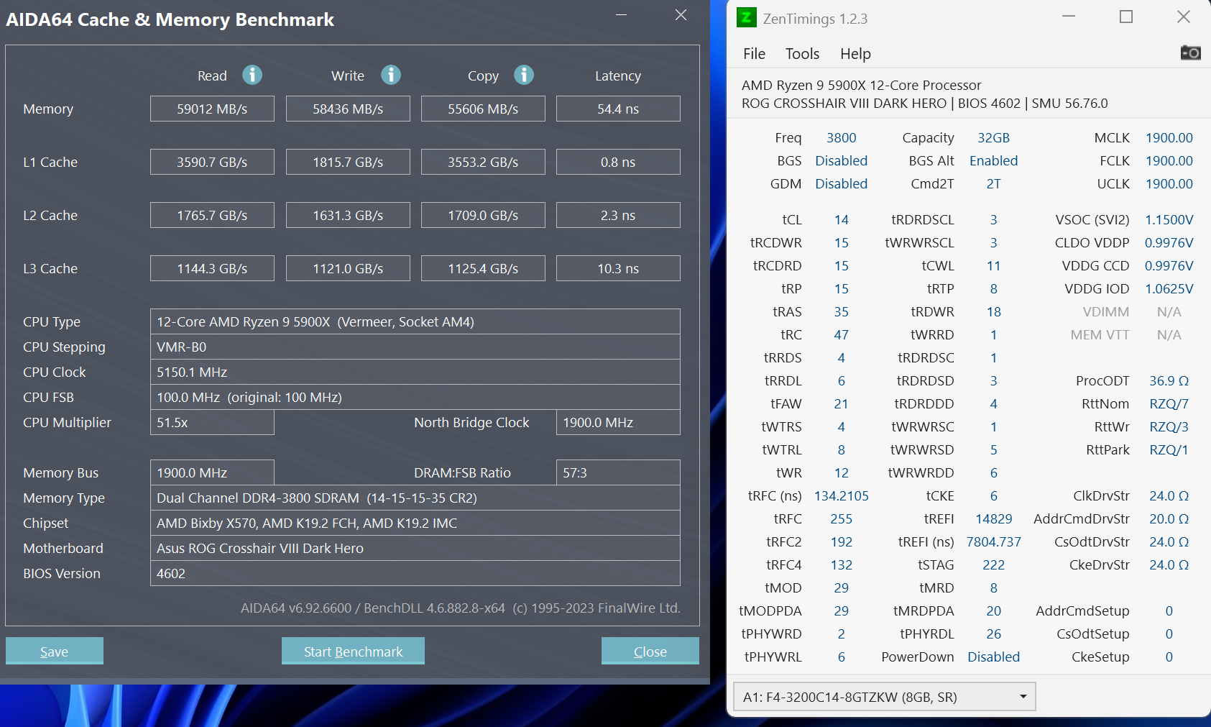Minimize the AIDA64 benchmark window
1211x727 pixels.
pos(622,15)
